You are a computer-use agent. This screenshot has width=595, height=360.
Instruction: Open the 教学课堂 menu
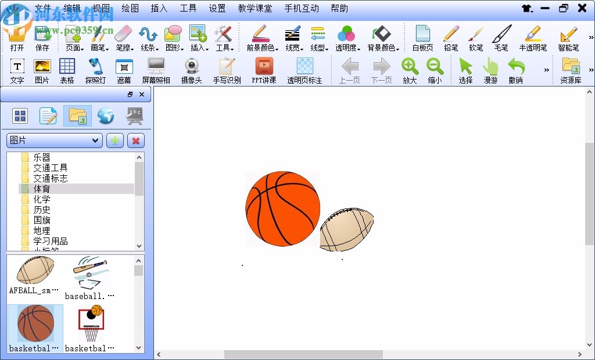pos(255,8)
